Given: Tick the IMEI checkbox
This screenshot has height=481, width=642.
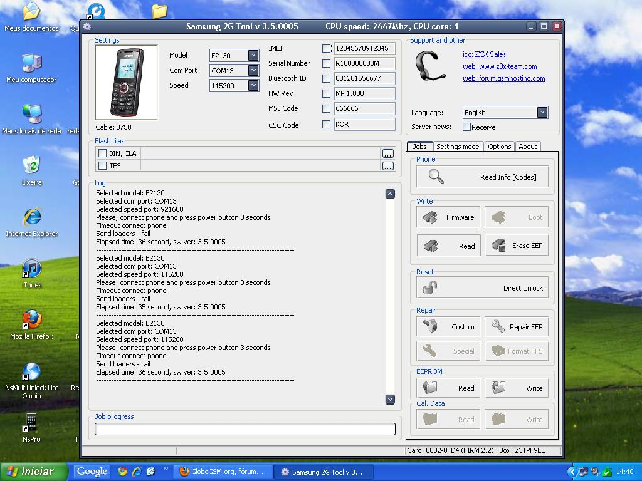Looking at the screenshot, I should pos(326,49).
